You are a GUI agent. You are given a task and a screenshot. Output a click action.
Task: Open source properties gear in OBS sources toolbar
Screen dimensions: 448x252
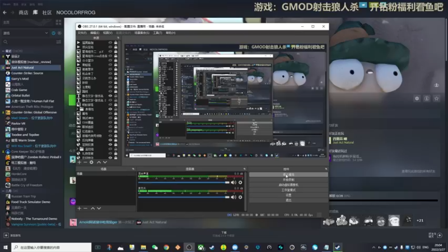coord(91,162)
